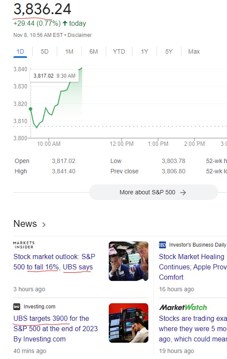Click the MarketWatch logo

(183, 307)
